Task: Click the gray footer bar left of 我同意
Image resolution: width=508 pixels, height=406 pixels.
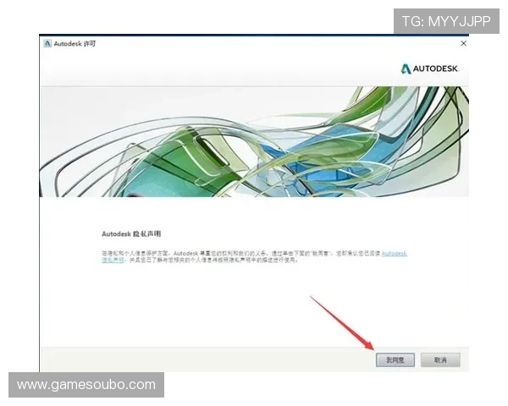Action: (x=203, y=359)
